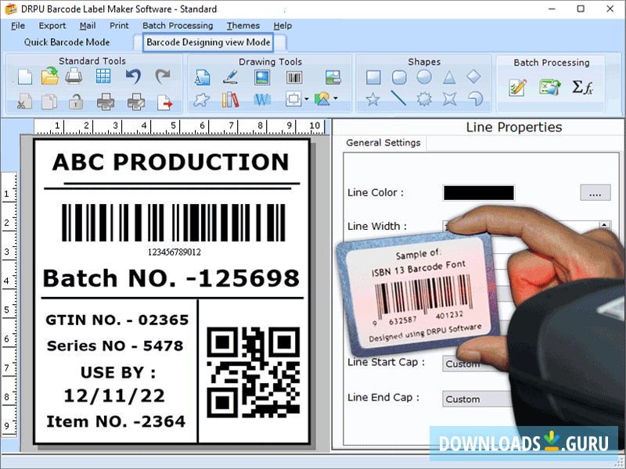
Task: Open the Print menu
Action: pyautogui.click(x=119, y=26)
